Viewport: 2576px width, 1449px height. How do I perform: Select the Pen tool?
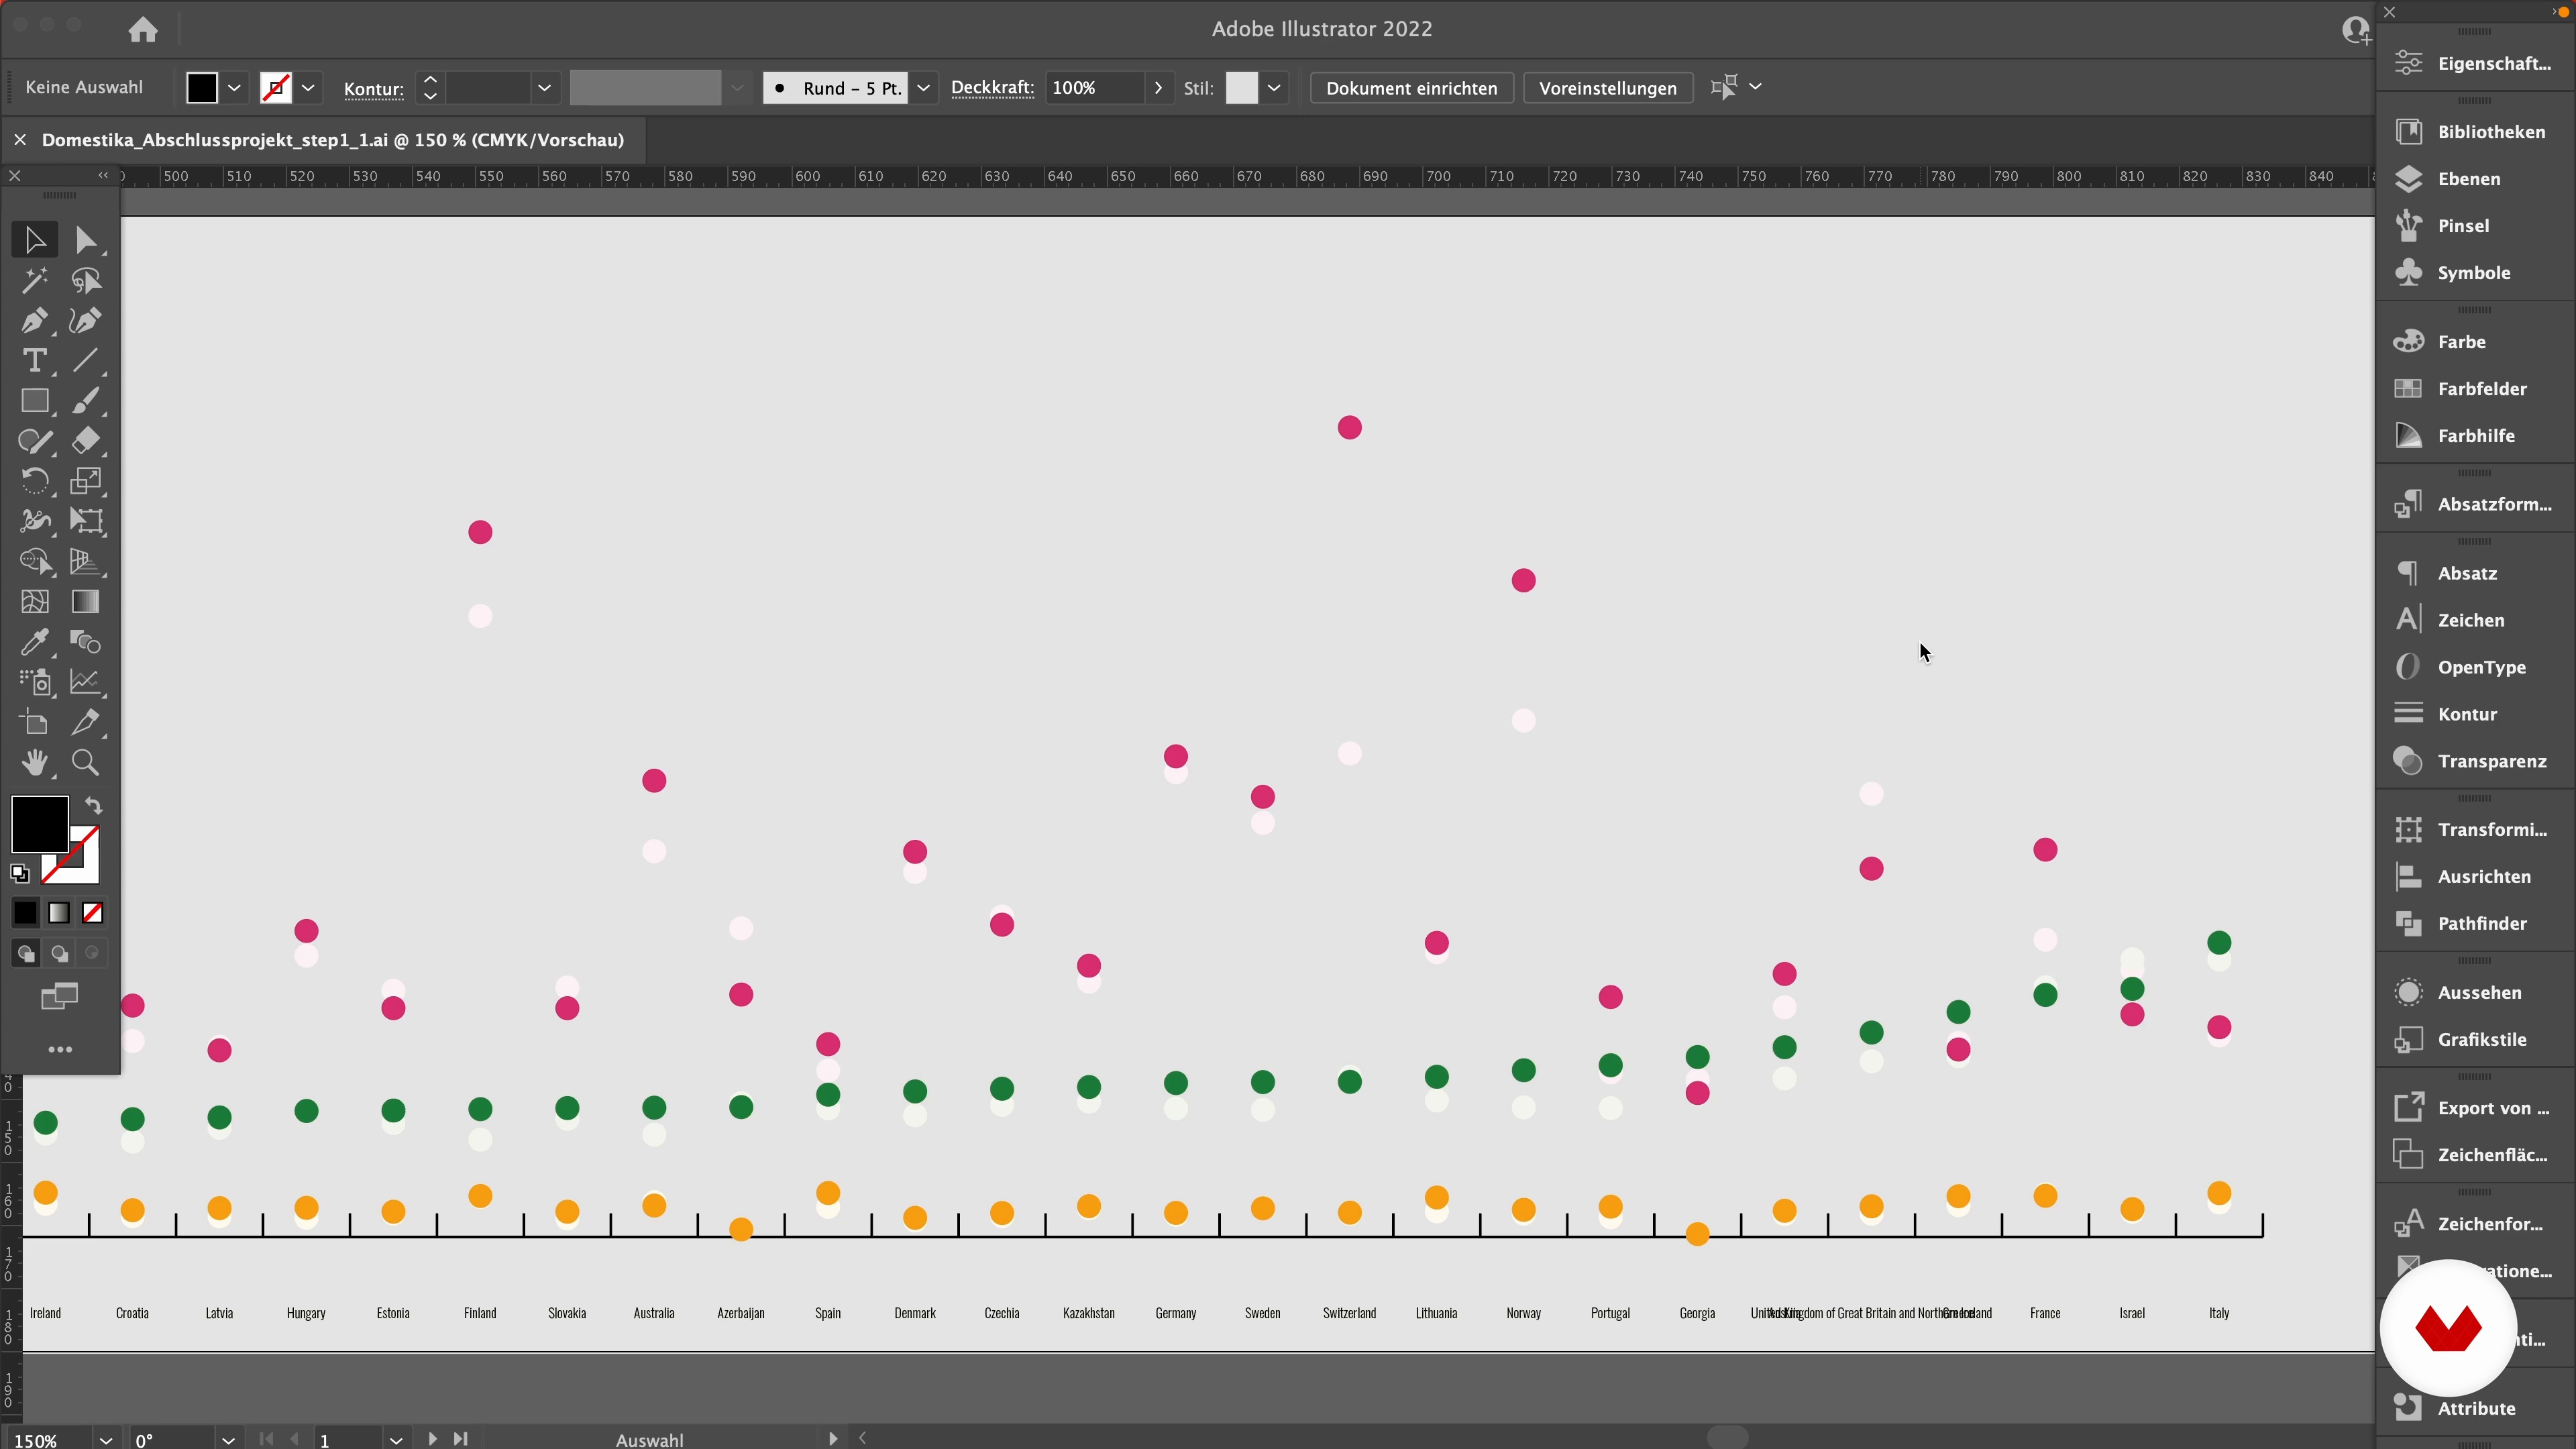[x=35, y=321]
